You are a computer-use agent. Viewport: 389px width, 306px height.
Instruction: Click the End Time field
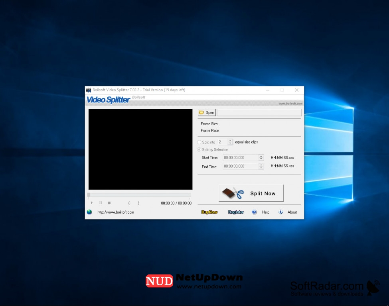241,166
